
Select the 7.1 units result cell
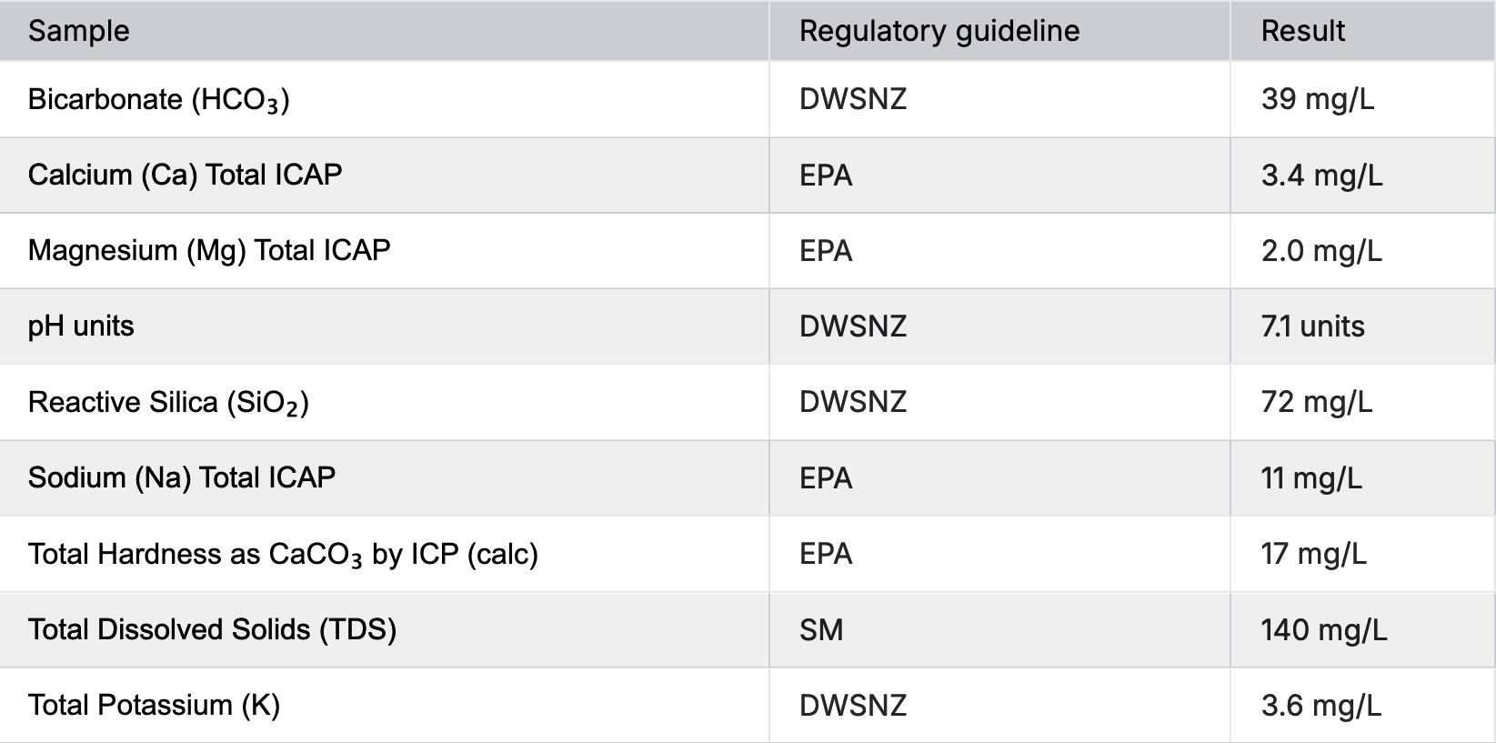pyautogui.click(x=1312, y=326)
